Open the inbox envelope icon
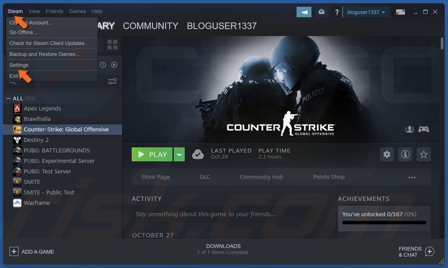 (x=322, y=12)
